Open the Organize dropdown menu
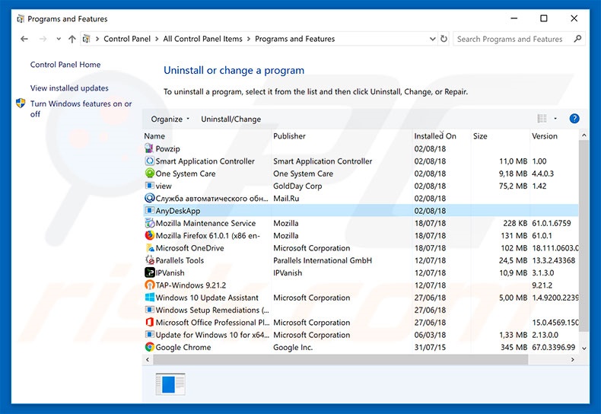Viewport: 601px width, 414px height. tap(170, 119)
